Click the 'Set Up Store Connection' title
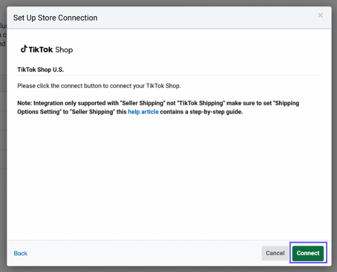337x272 pixels. click(x=55, y=18)
